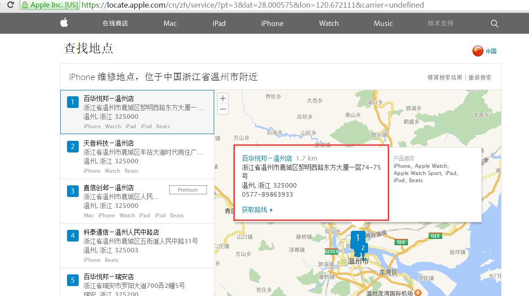The width and height of the screenshot is (529, 296).
Task: Click 重新搜索 link
Action: coord(480,77)
